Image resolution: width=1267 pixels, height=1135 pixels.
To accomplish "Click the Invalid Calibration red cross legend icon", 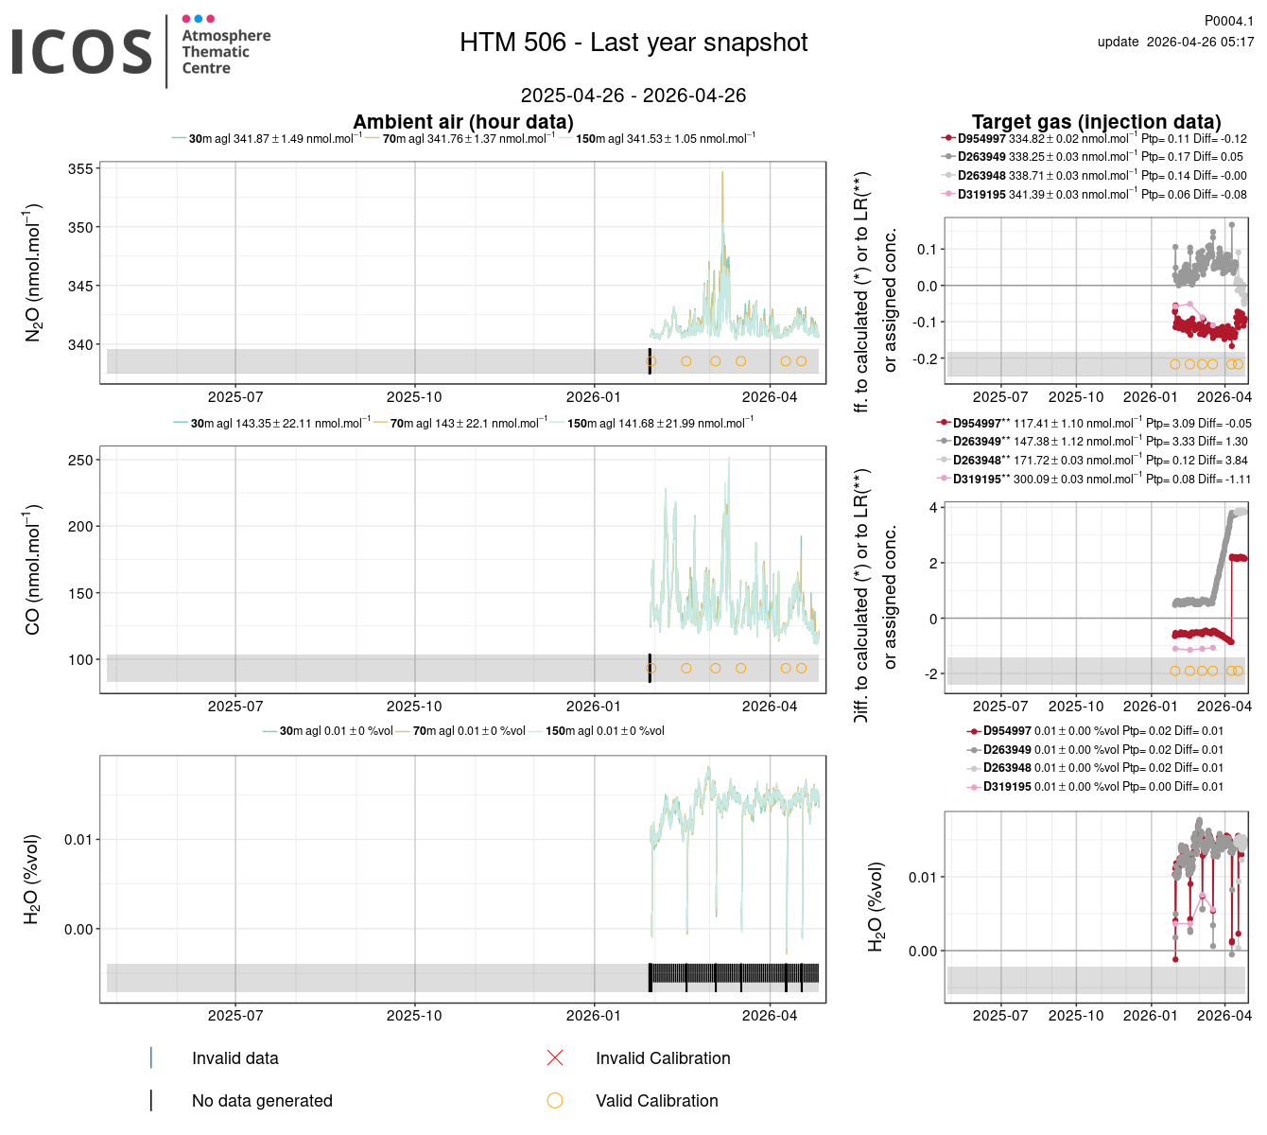I will [x=555, y=1057].
